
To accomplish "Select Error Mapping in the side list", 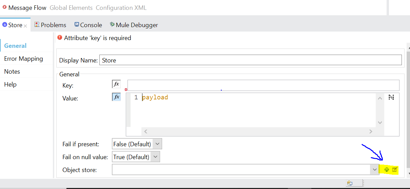I will (23, 58).
